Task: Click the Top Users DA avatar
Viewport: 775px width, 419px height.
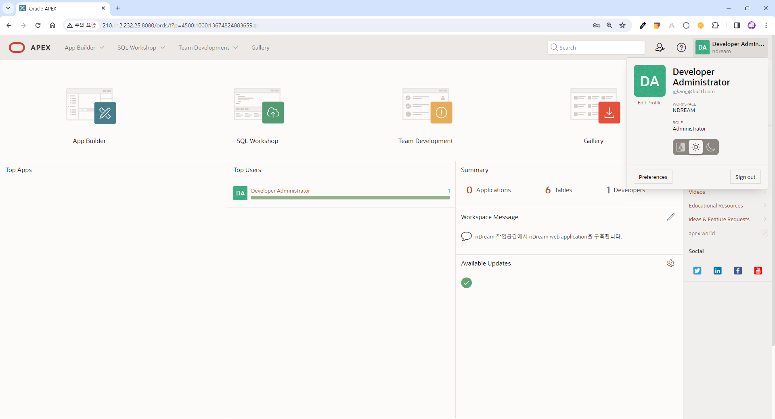Action: point(241,193)
